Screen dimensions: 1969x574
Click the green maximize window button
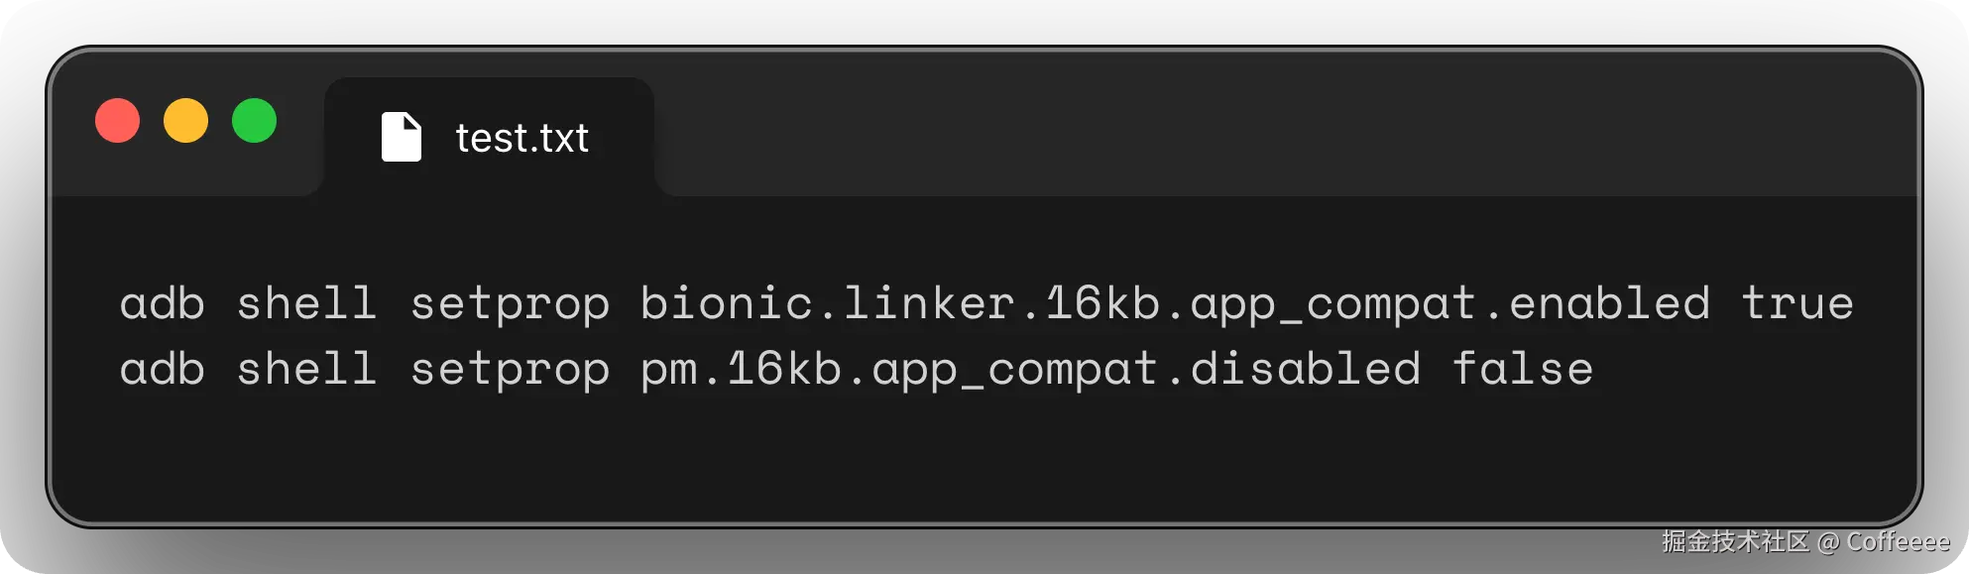click(x=254, y=121)
